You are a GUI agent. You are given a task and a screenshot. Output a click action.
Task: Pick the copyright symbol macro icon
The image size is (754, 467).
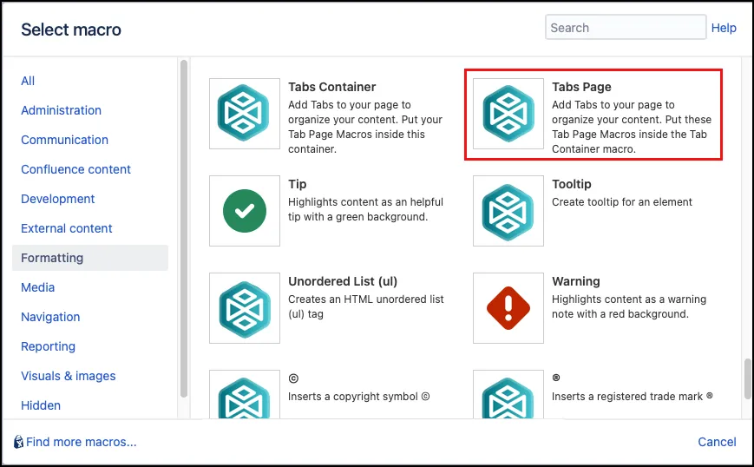point(245,394)
